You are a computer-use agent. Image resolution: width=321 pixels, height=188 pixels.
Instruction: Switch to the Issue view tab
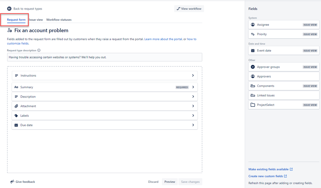[36, 20]
